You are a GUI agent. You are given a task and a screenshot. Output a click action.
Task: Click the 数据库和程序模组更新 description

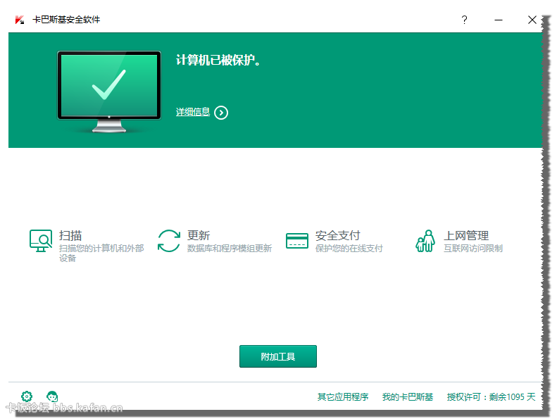[x=230, y=248]
